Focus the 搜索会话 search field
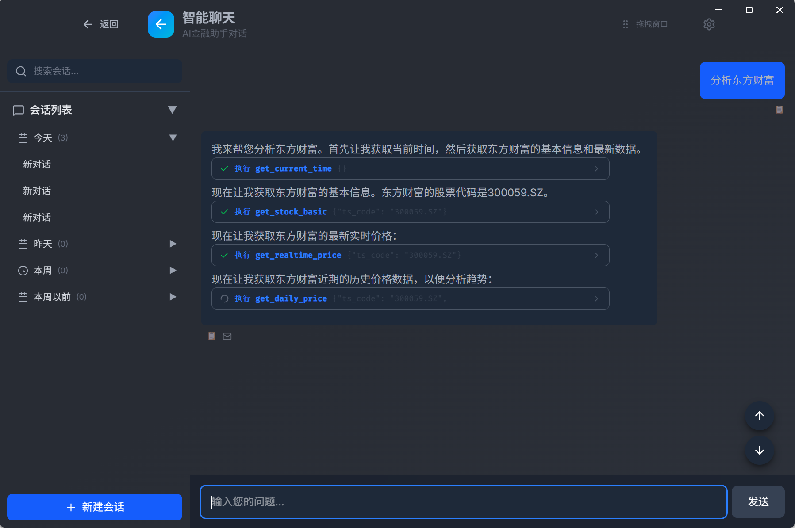The image size is (795, 528). tap(102, 71)
